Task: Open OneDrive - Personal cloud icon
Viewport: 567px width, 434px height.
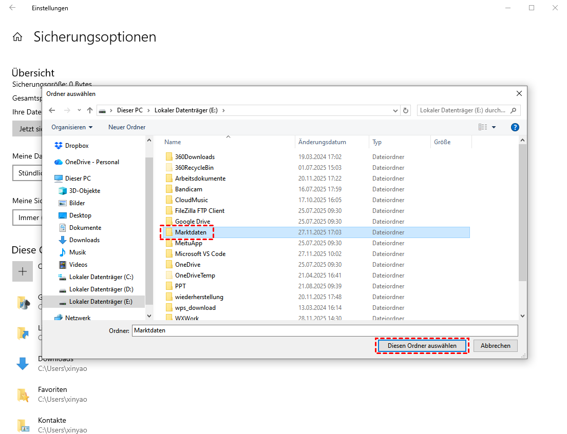Action: click(x=59, y=162)
